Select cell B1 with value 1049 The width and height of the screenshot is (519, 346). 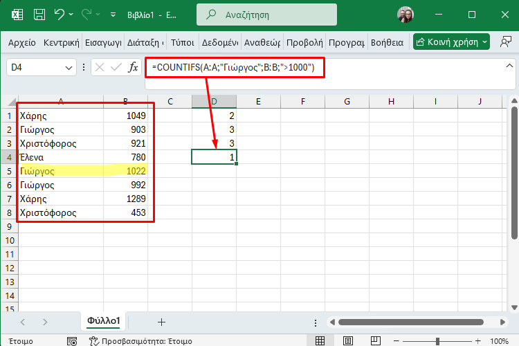[126, 116]
